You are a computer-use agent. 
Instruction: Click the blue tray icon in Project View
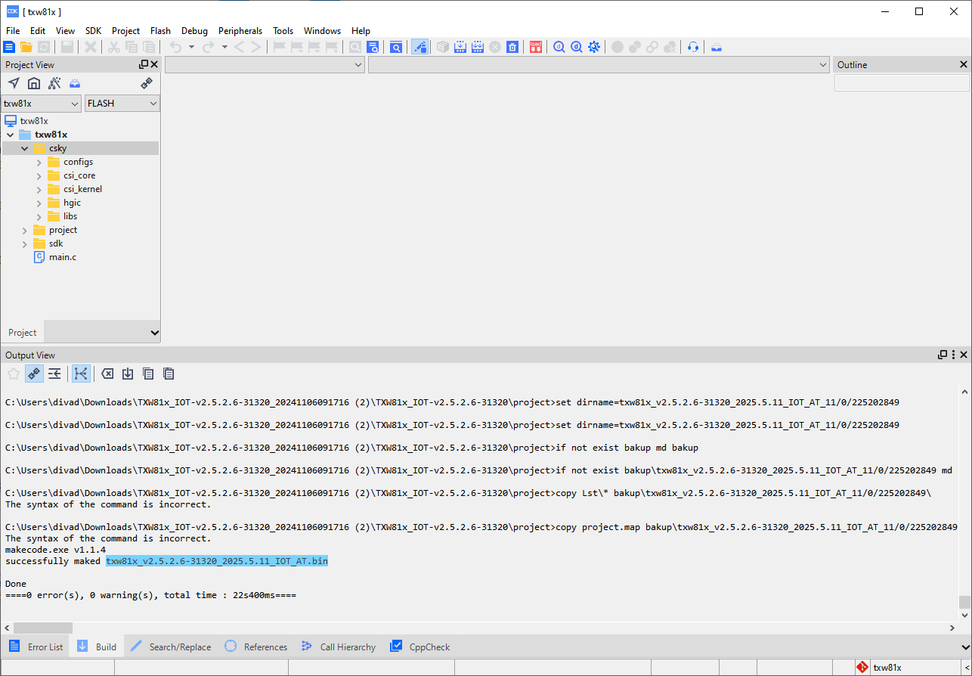click(x=75, y=83)
